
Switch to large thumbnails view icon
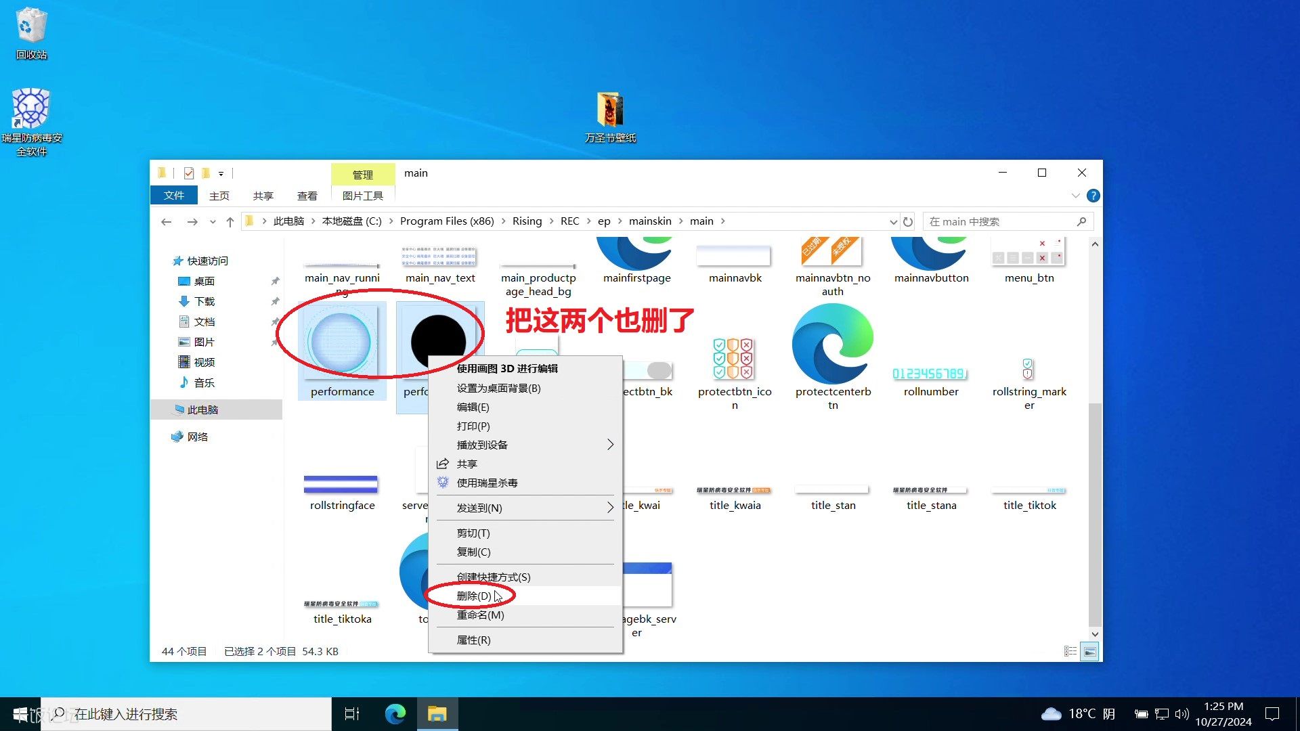(1089, 651)
